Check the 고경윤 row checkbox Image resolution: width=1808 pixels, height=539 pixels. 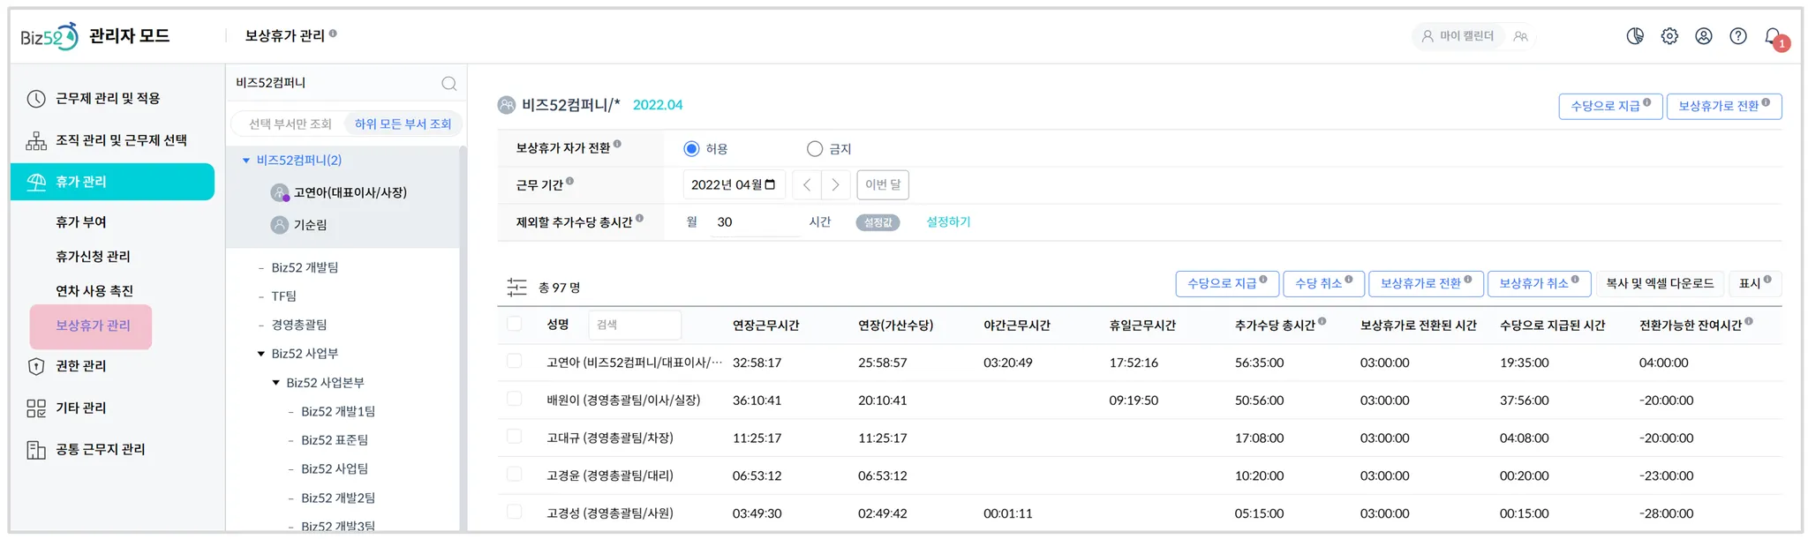coord(514,474)
